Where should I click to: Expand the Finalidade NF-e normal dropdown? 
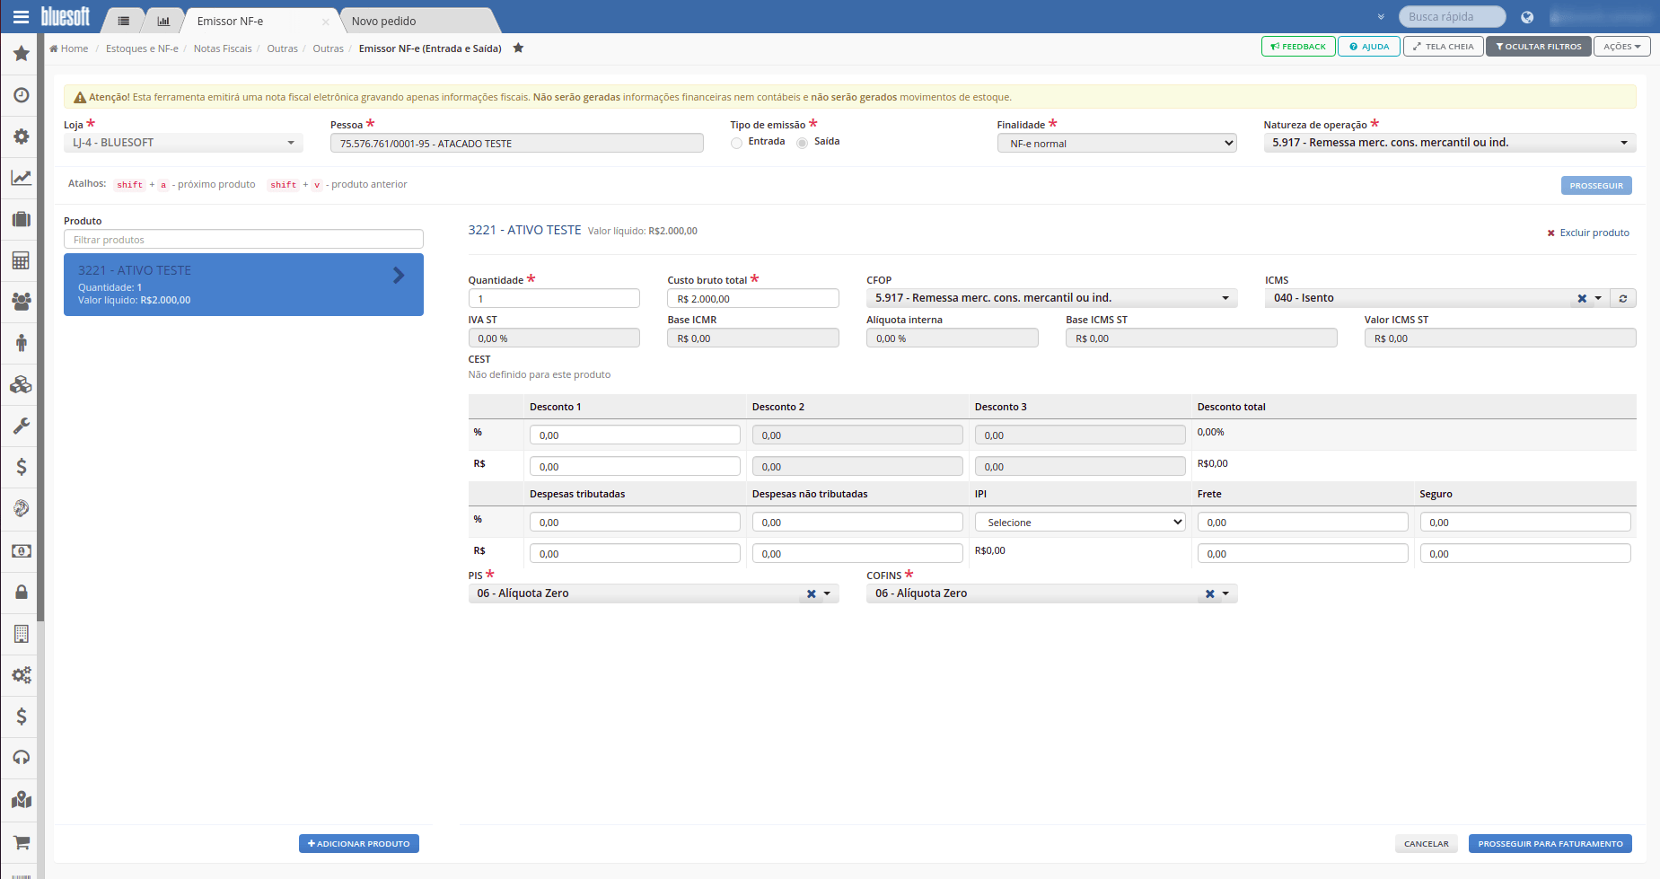coord(1117,143)
